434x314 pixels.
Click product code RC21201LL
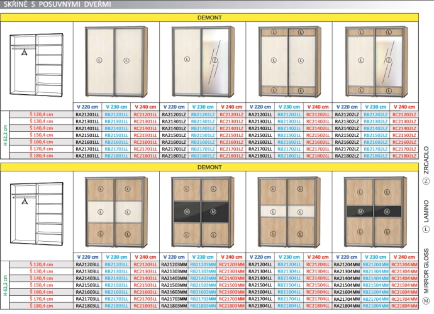[x=145, y=114]
